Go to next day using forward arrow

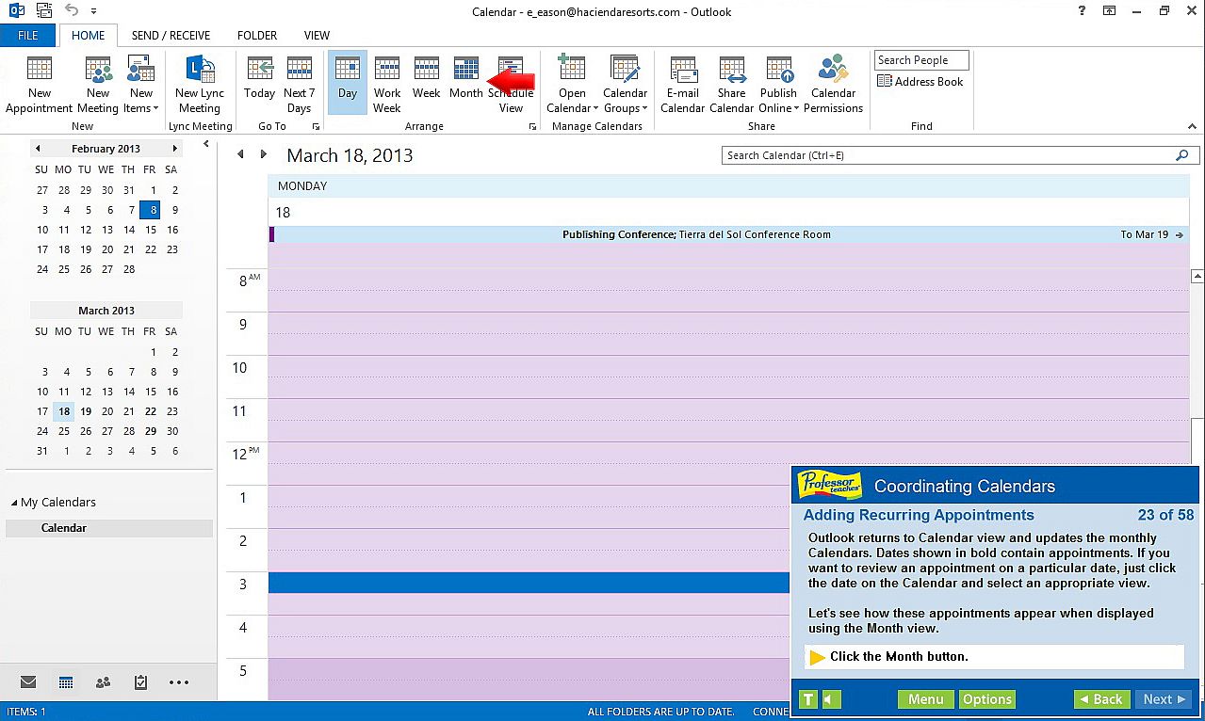point(264,154)
